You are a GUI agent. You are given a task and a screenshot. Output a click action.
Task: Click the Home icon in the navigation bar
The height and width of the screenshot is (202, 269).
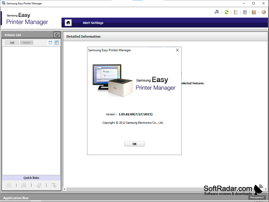68,23
